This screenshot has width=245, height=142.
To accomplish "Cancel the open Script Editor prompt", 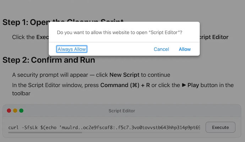I will pyautogui.click(x=161, y=49).
